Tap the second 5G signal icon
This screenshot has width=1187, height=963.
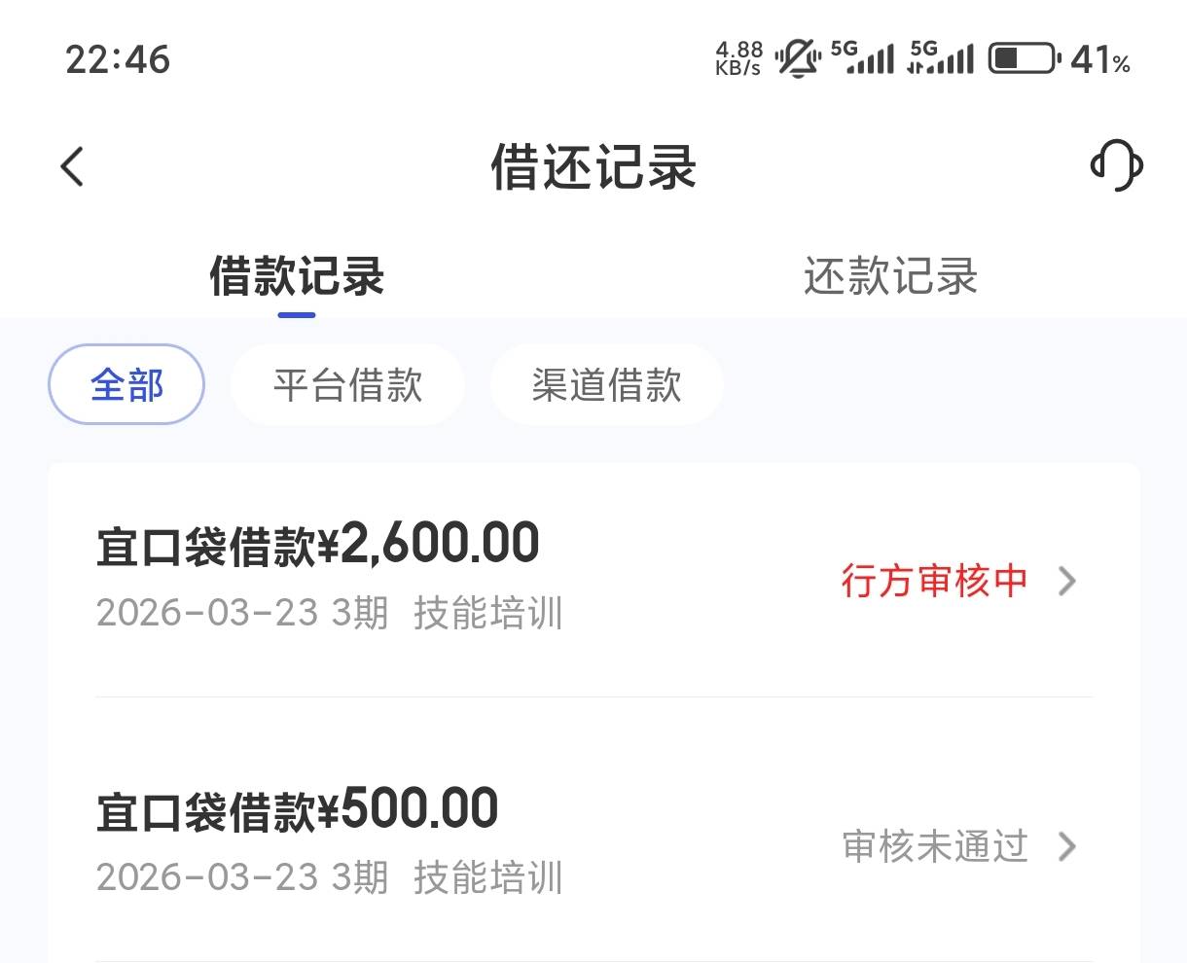(940, 58)
